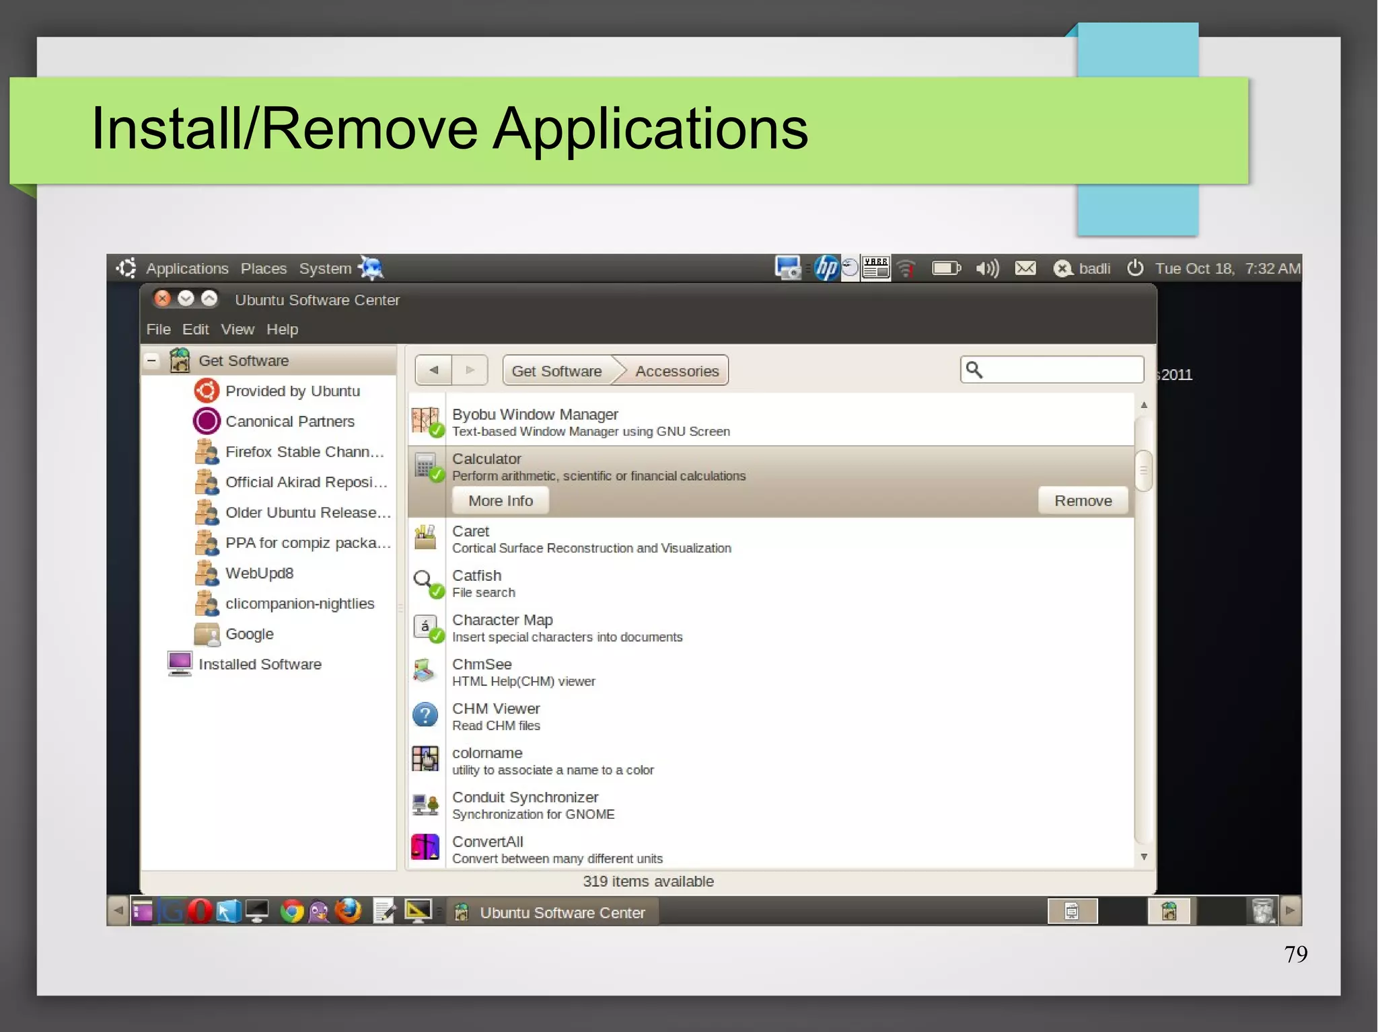Open the Applications panel menu

tap(187, 269)
